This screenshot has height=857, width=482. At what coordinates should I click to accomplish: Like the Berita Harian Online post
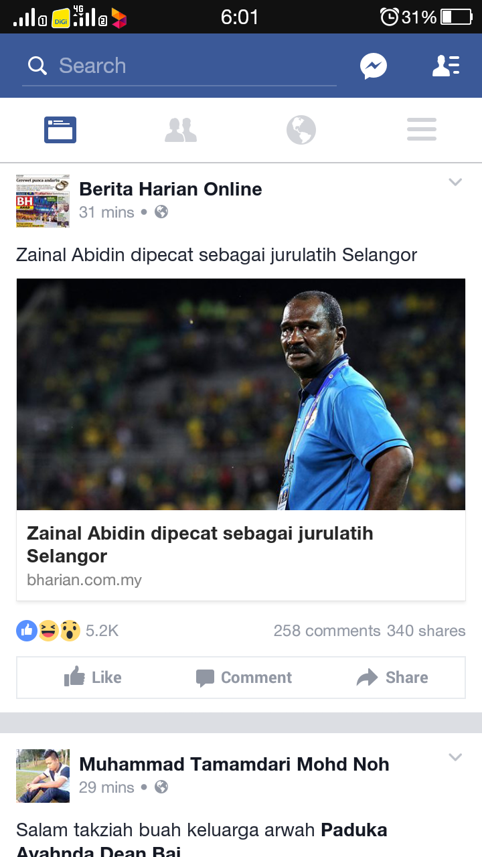click(93, 677)
